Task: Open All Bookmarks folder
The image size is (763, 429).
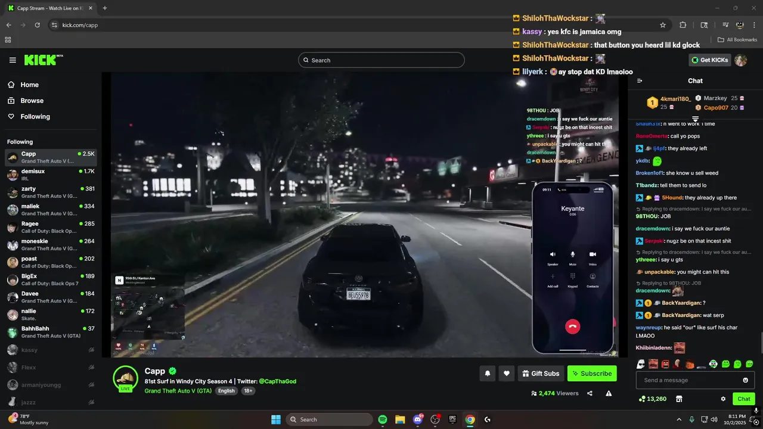Action: pos(737,40)
